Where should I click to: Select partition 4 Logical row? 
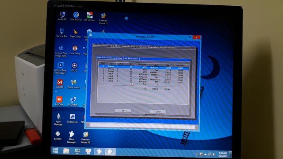point(144,74)
